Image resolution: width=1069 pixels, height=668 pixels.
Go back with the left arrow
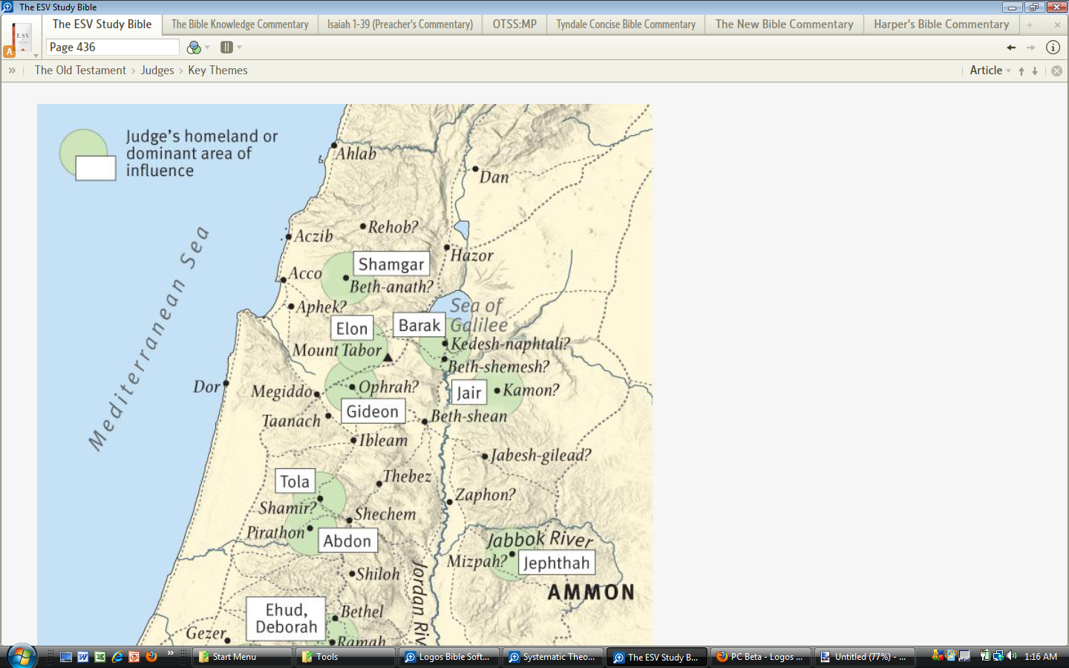point(1011,48)
